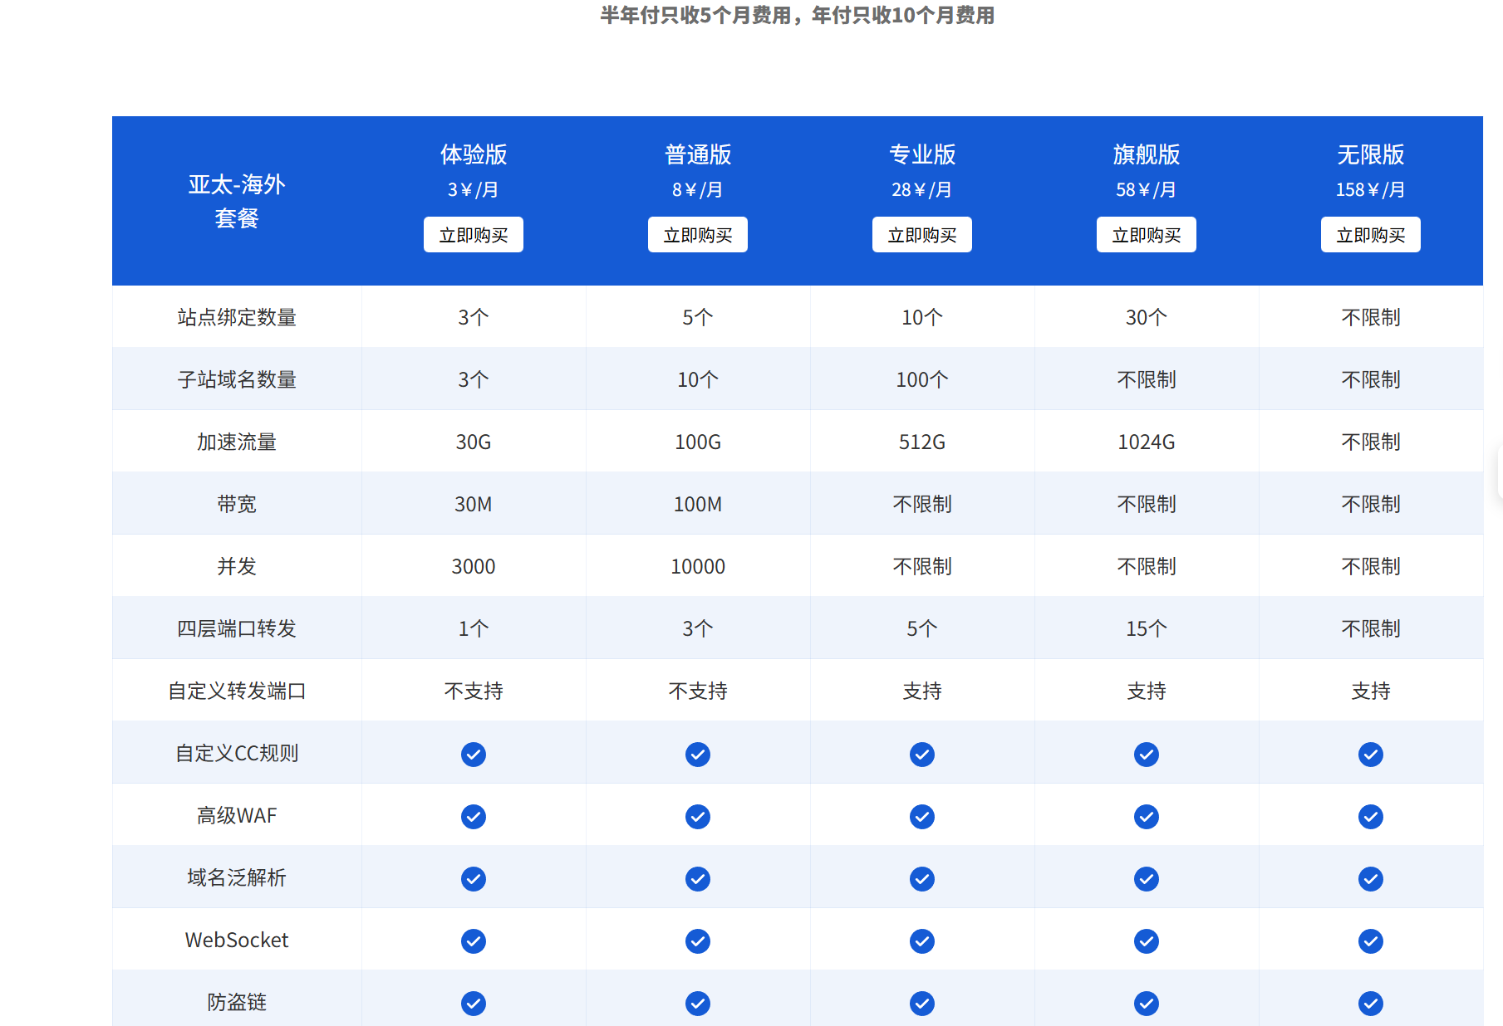1503x1026 pixels.
Task: Click the 自定义CC规则 checkmark for 无限版
Action: [x=1371, y=754]
